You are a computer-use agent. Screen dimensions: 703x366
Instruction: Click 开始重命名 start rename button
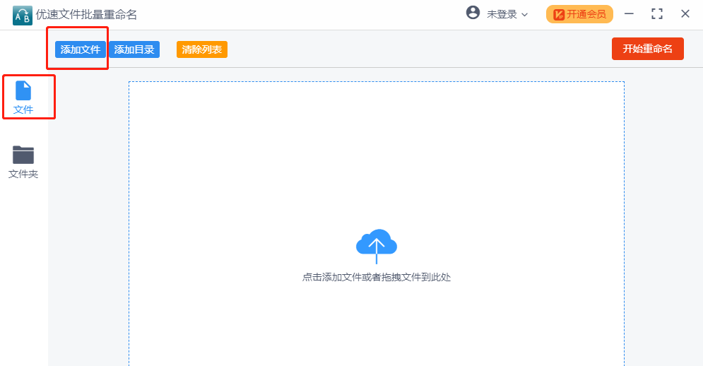click(x=648, y=49)
